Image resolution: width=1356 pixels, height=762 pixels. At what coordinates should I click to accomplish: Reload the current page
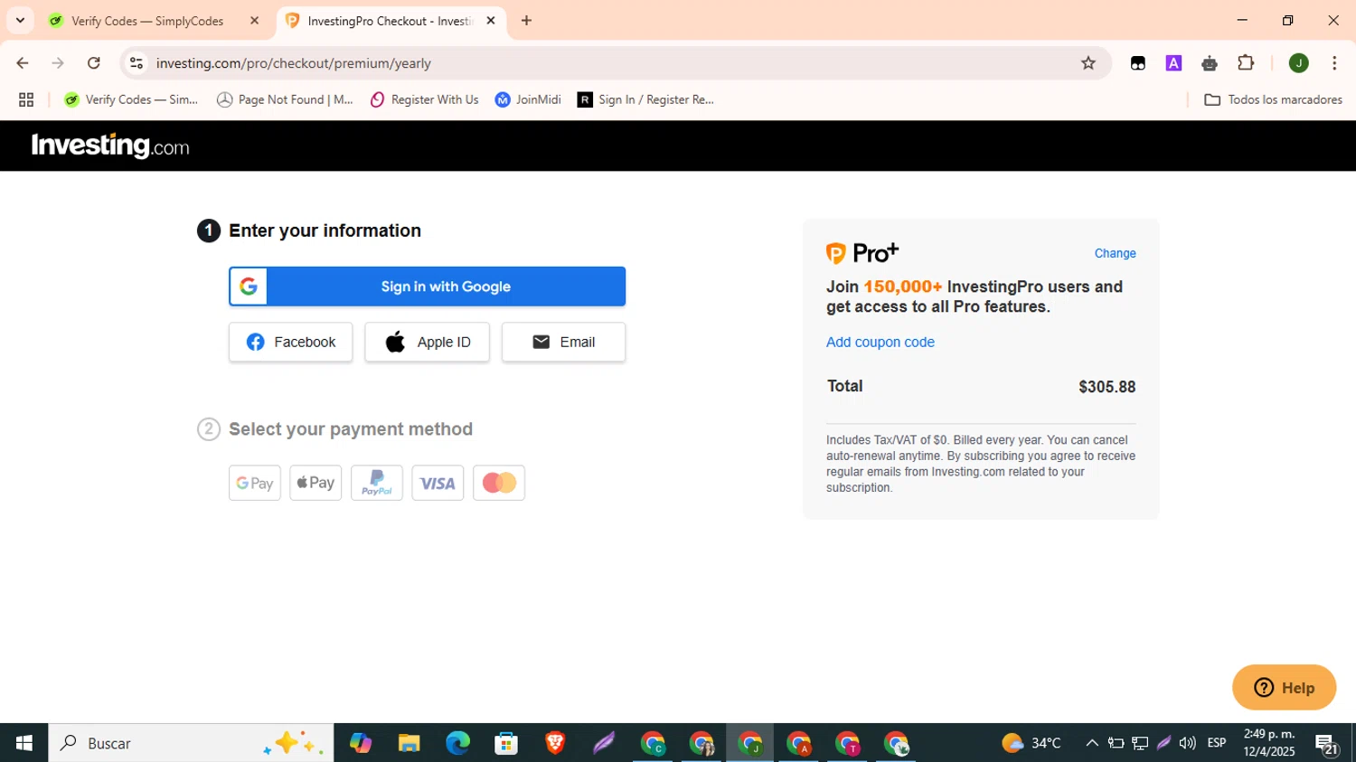pos(94,63)
